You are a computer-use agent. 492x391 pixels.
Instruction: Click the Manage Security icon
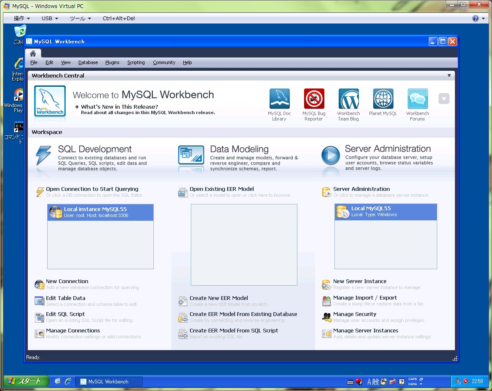point(326,317)
